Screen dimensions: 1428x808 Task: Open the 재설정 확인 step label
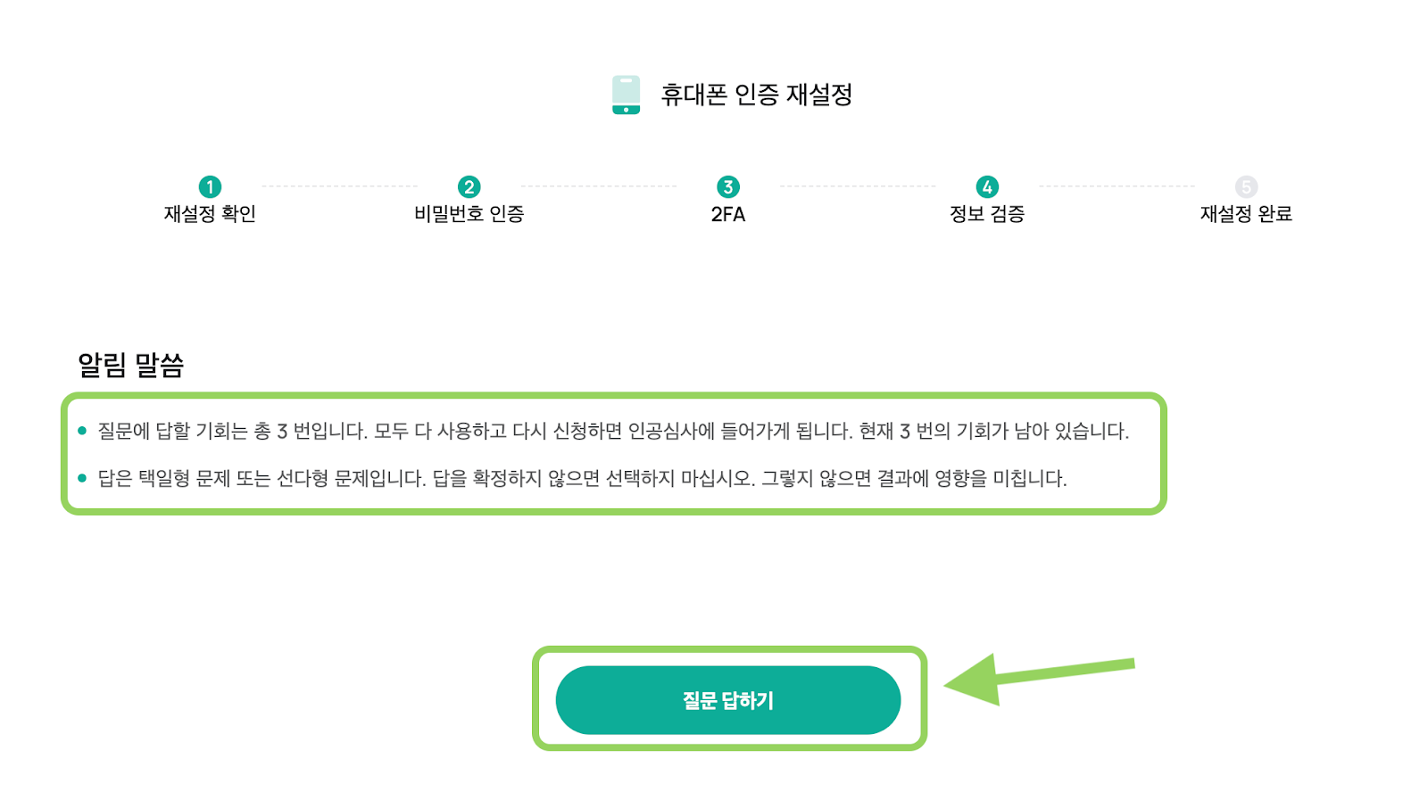(x=210, y=214)
